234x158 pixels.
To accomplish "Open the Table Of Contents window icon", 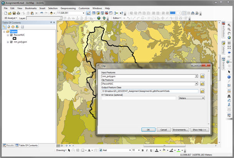I will point(94,13).
